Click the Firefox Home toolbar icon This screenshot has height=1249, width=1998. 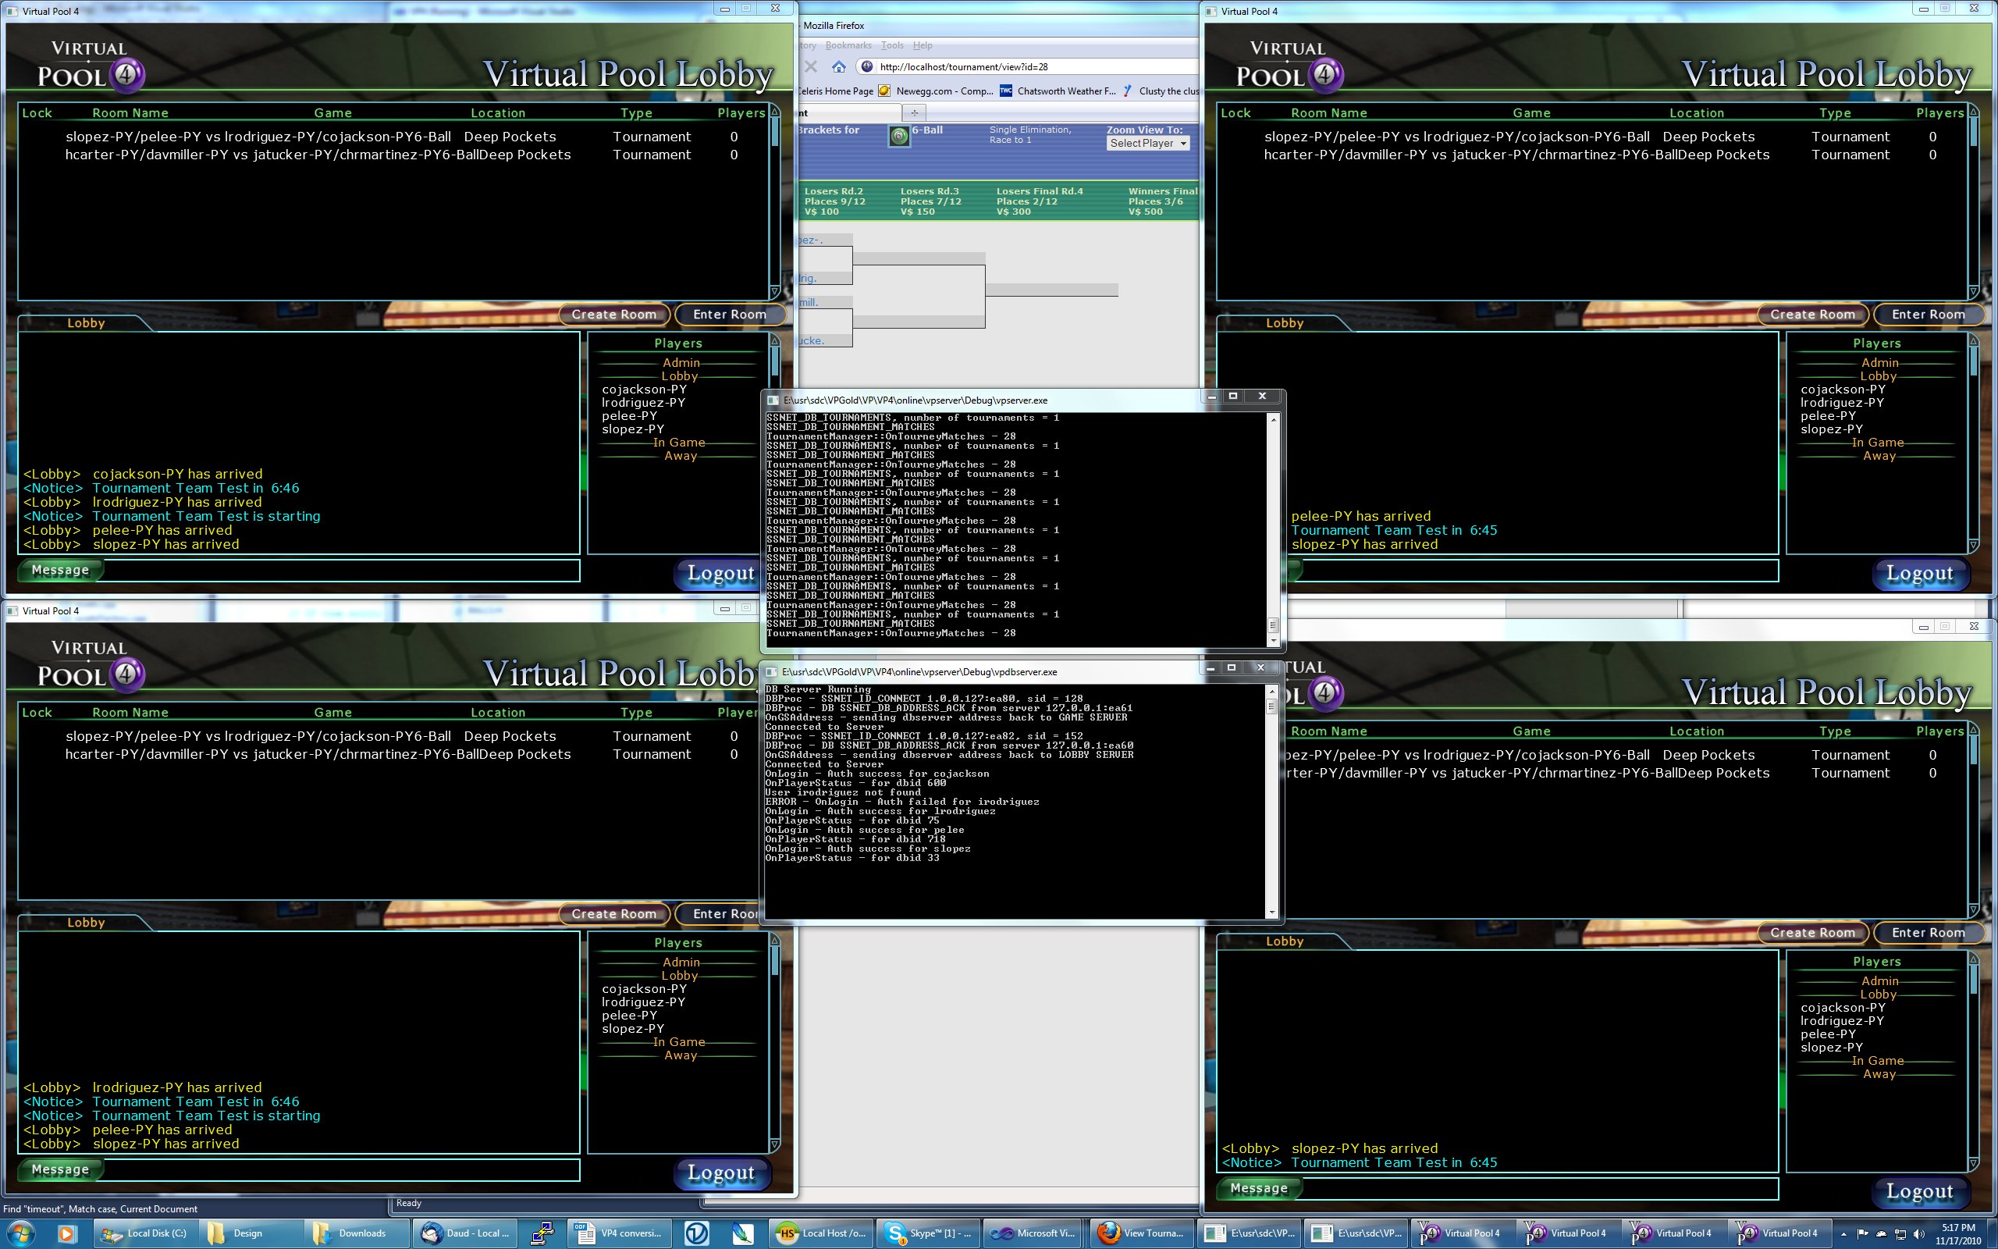[839, 67]
